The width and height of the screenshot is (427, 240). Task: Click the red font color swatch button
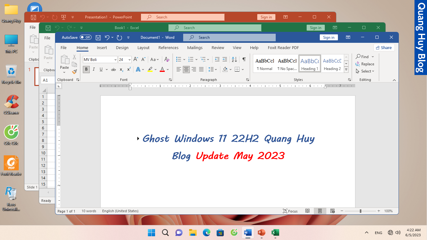(x=162, y=69)
